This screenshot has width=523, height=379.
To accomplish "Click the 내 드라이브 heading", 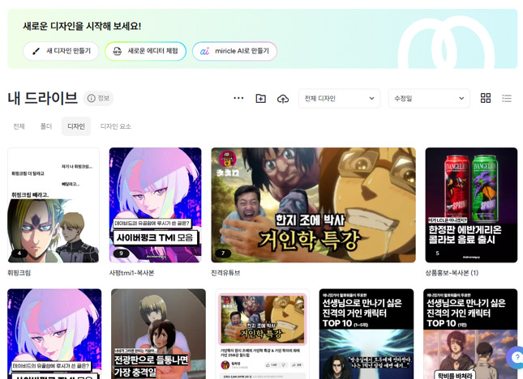I will [42, 98].
